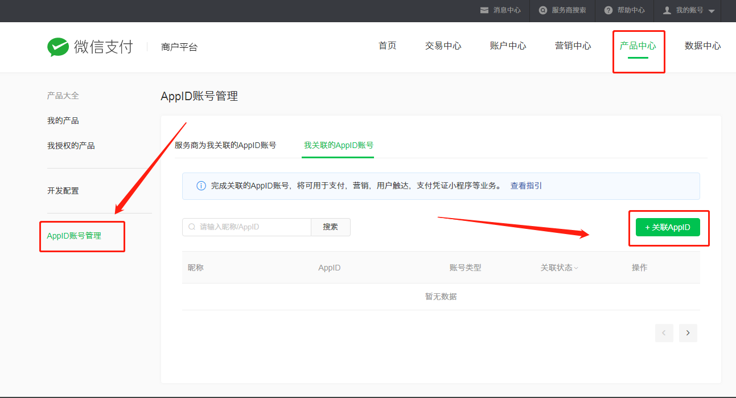Screen dimensions: 736x398
Task: Go to the previous page arrow
Action: 664,333
